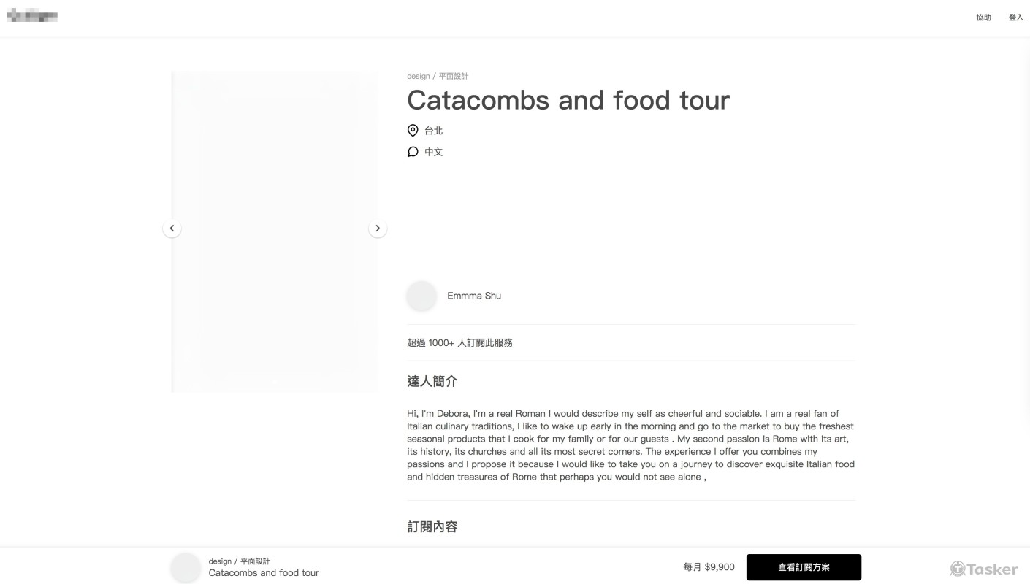Click the Catacombs and food tour heading

[x=568, y=100]
